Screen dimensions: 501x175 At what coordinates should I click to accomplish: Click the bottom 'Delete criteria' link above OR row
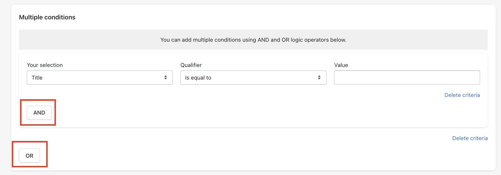[470, 138]
